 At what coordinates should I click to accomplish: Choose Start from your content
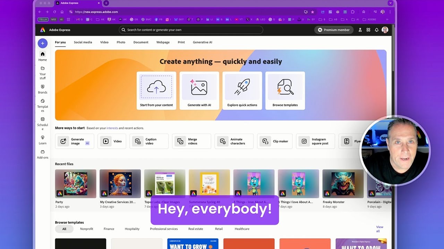(156, 91)
